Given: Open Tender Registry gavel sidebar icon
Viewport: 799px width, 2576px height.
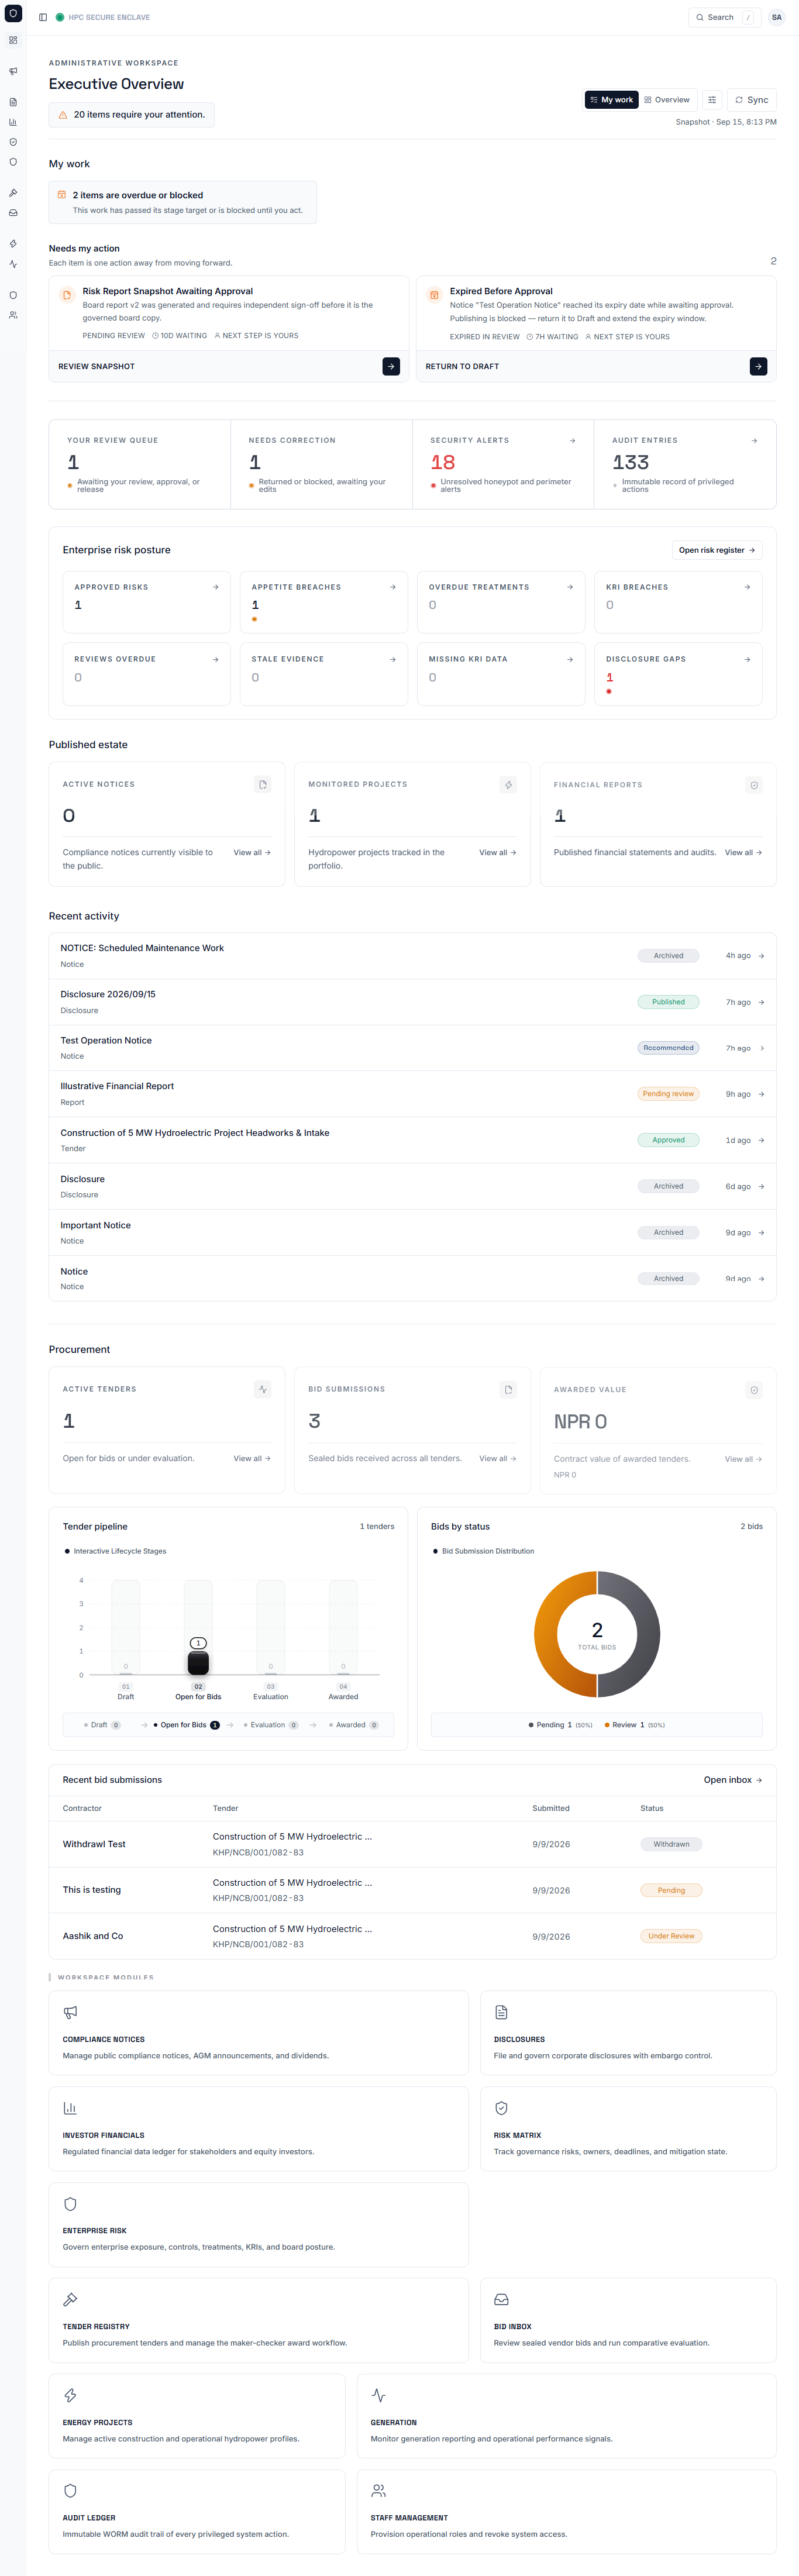Looking at the screenshot, I should [x=13, y=193].
